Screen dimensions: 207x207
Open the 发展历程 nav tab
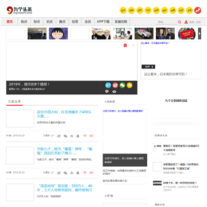[121, 22]
